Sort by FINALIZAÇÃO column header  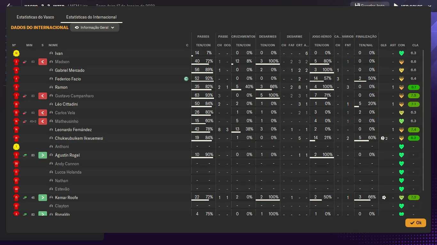[x=366, y=37]
